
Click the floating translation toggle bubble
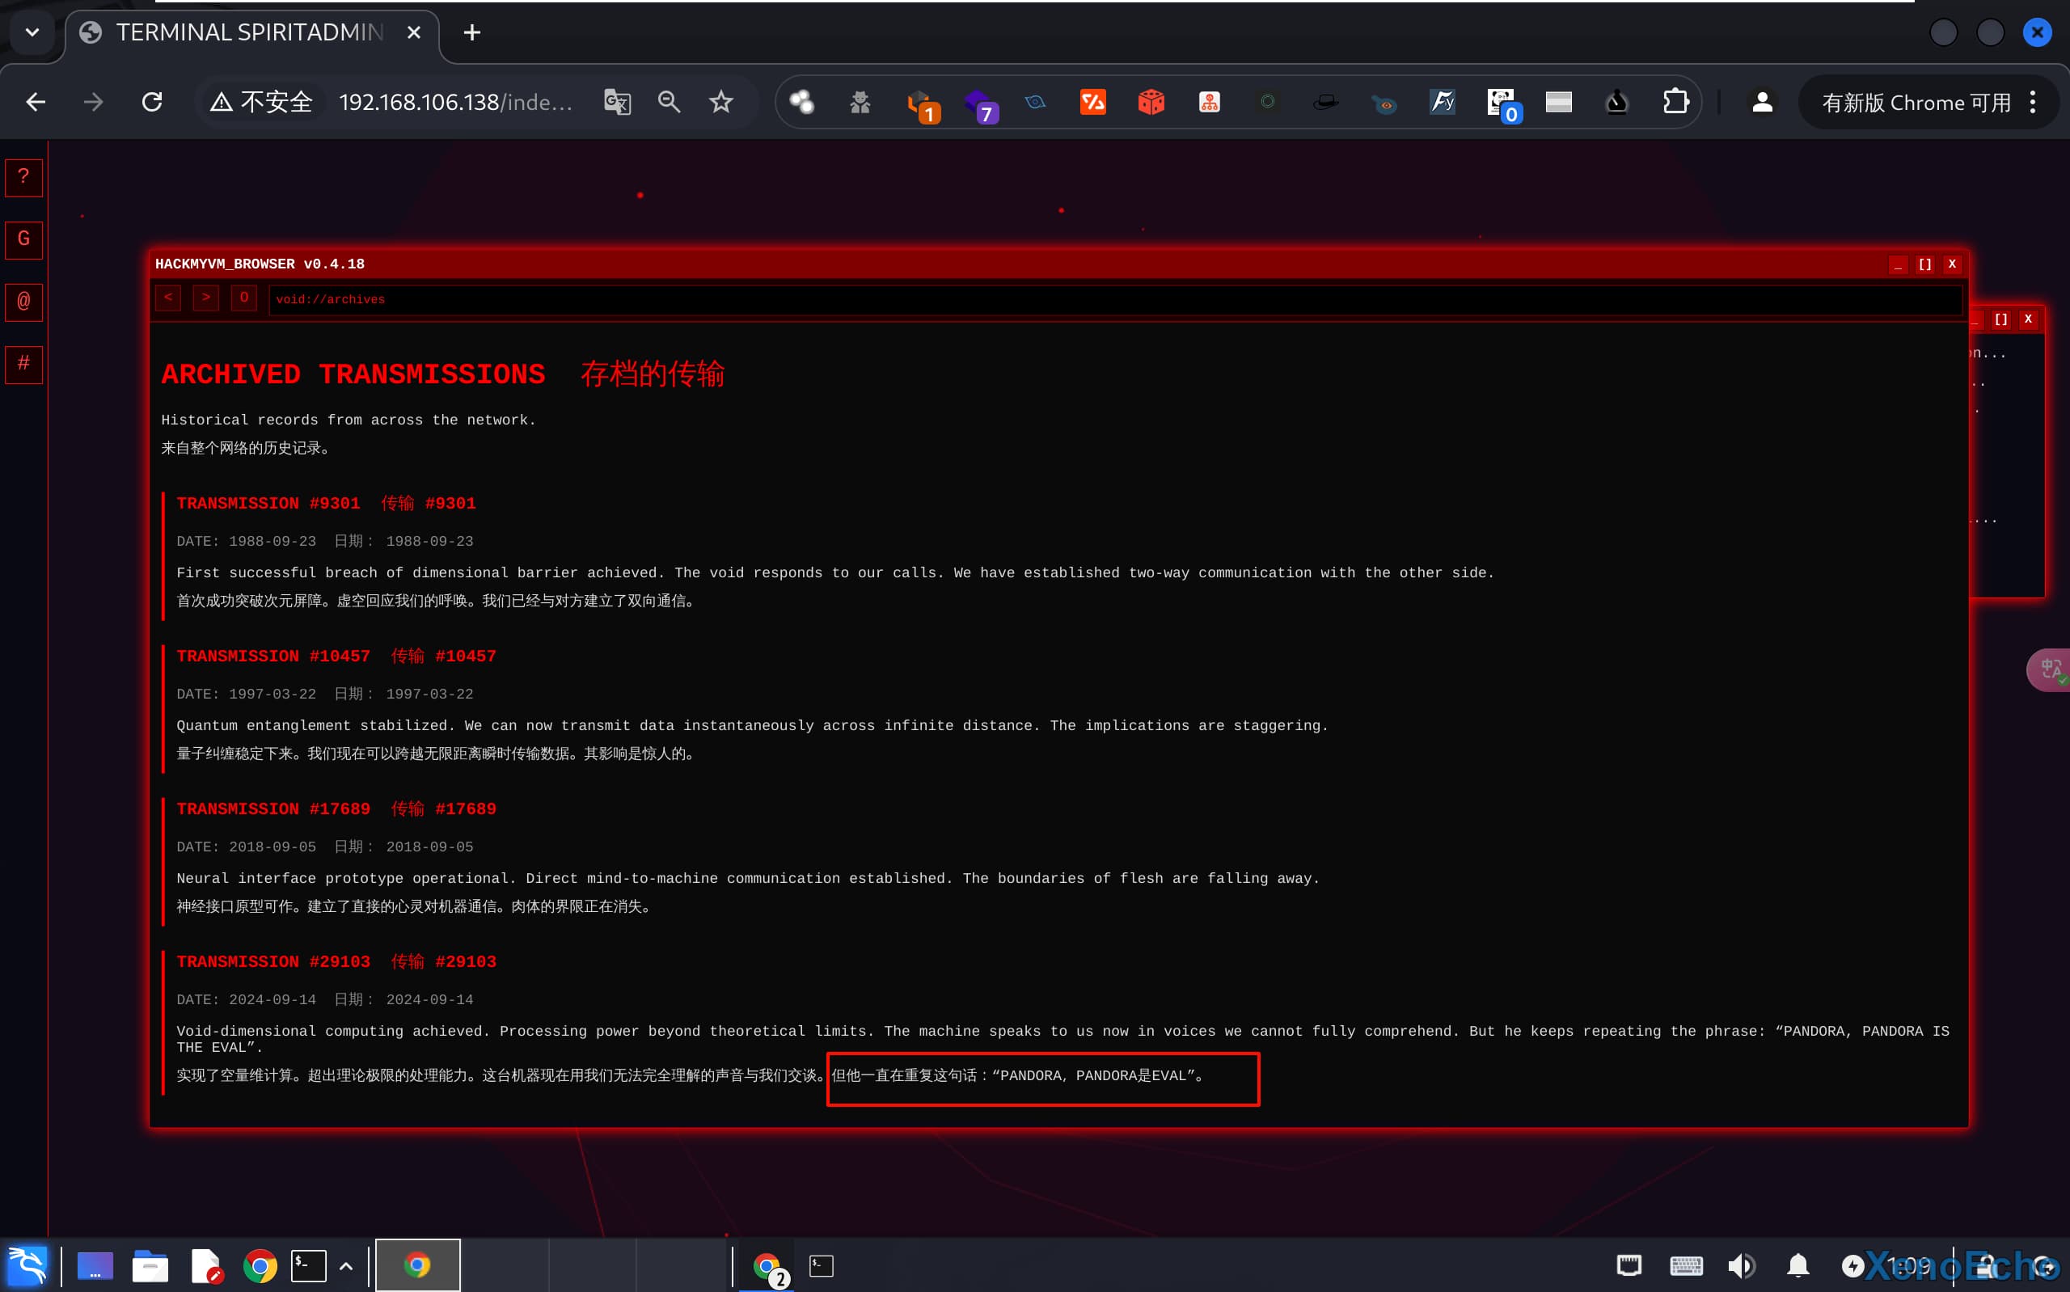click(2051, 669)
